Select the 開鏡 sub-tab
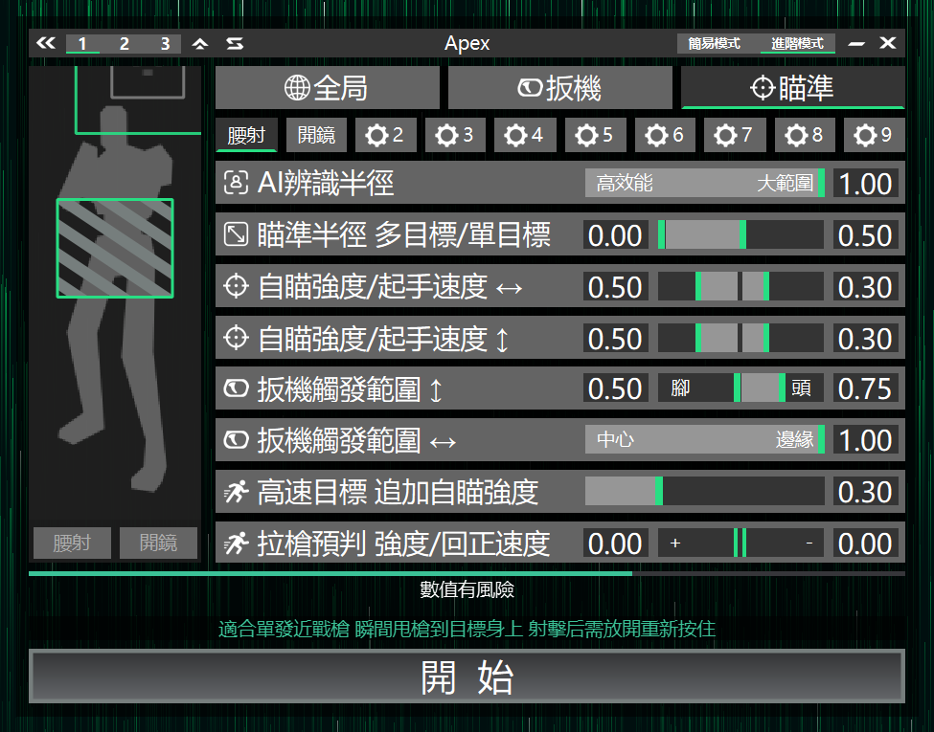The image size is (934, 732). click(316, 136)
